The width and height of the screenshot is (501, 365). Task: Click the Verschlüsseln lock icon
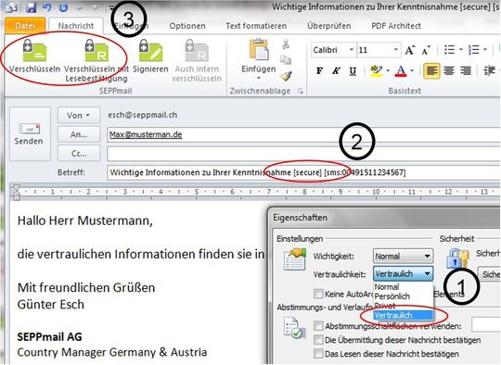click(34, 50)
